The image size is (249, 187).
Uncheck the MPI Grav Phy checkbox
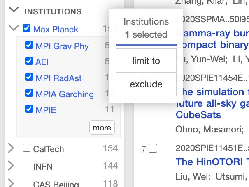click(x=29, y=45)
